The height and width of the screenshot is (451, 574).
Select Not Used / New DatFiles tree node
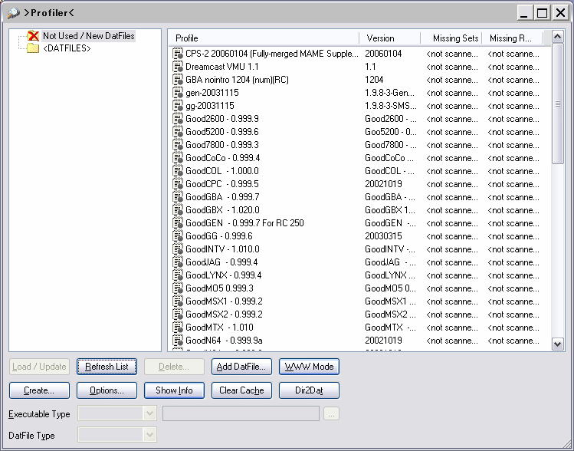coord(88,36)
